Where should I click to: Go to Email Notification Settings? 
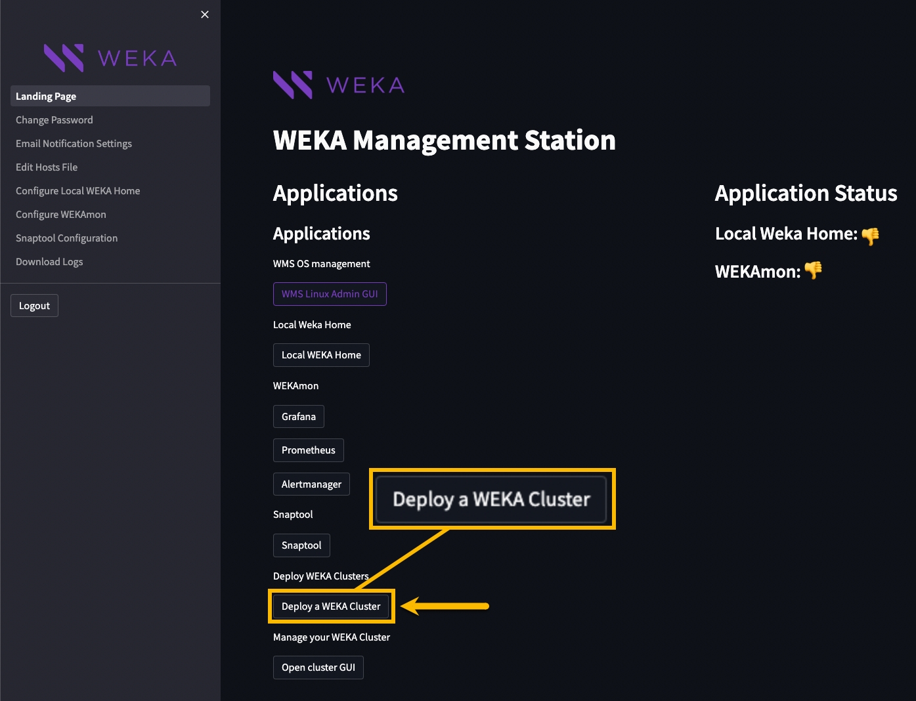coord(74,144)
